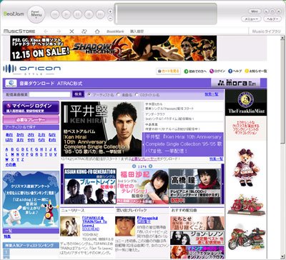Go to the MusicStore home icon
The height and width of the screenshot is (260, 286).
coord(97,31)
